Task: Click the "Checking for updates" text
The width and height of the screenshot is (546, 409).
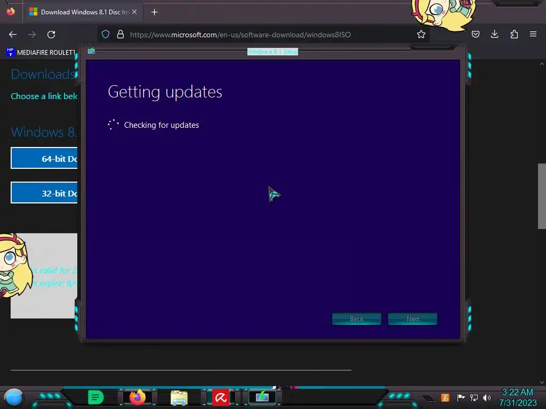Action: pyautogui.click(x=162, y=125)
